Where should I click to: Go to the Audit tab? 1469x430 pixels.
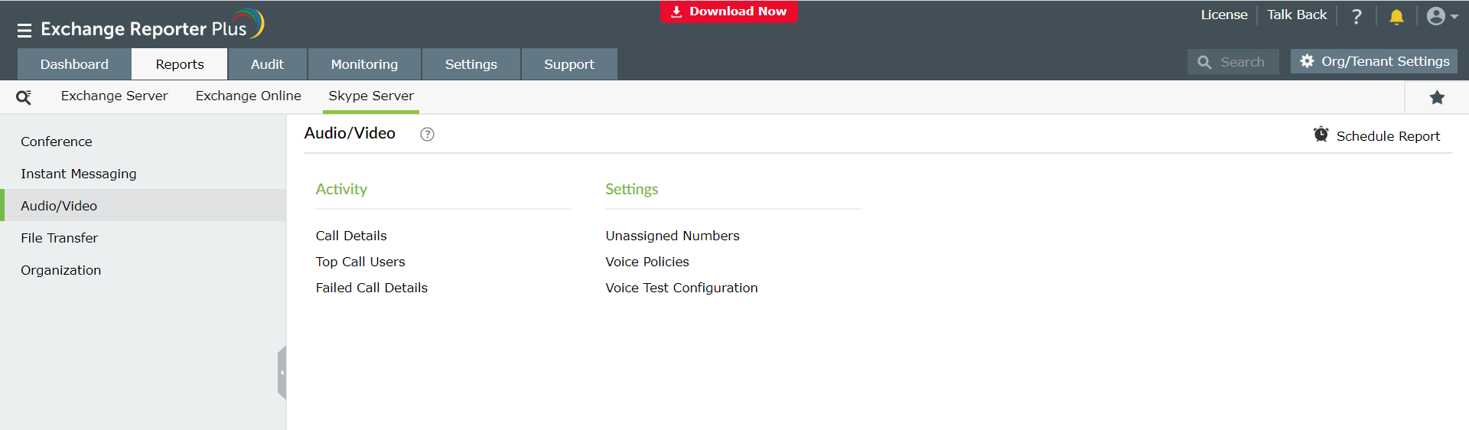[x=267, y=64]
